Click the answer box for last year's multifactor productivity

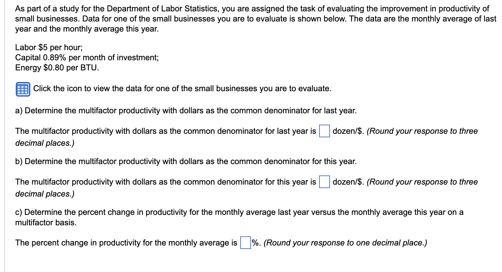[324, 131]
